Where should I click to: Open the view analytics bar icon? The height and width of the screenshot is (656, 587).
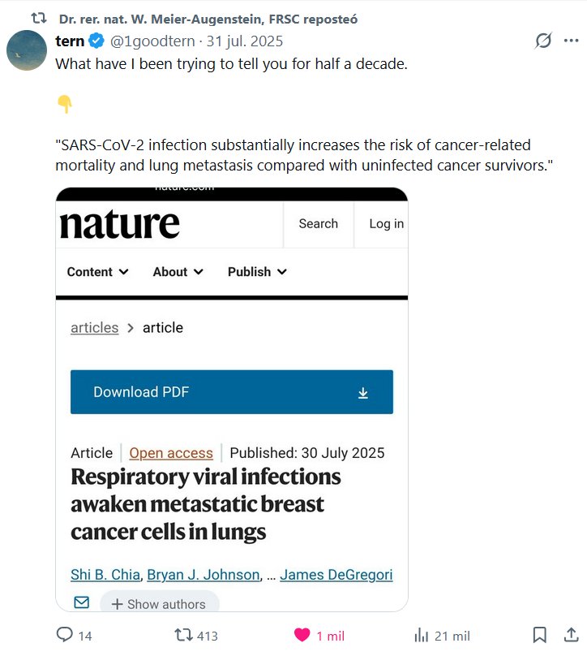[422, 635]
